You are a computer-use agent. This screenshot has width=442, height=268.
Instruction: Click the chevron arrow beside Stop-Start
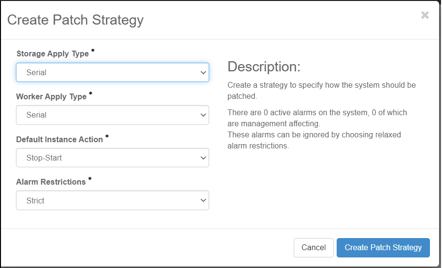pyautogui.click(x=203, y=158)
